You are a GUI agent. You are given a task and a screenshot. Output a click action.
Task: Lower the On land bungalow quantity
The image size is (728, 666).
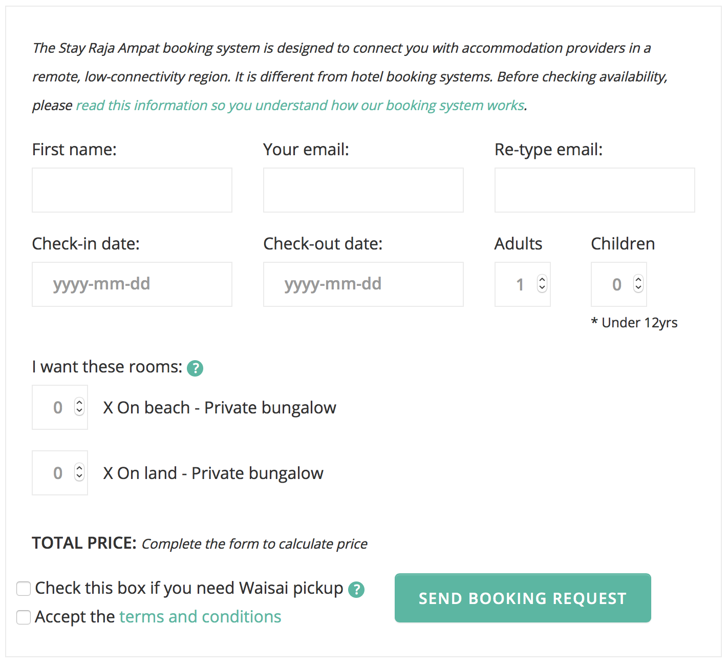click(79, 476)
